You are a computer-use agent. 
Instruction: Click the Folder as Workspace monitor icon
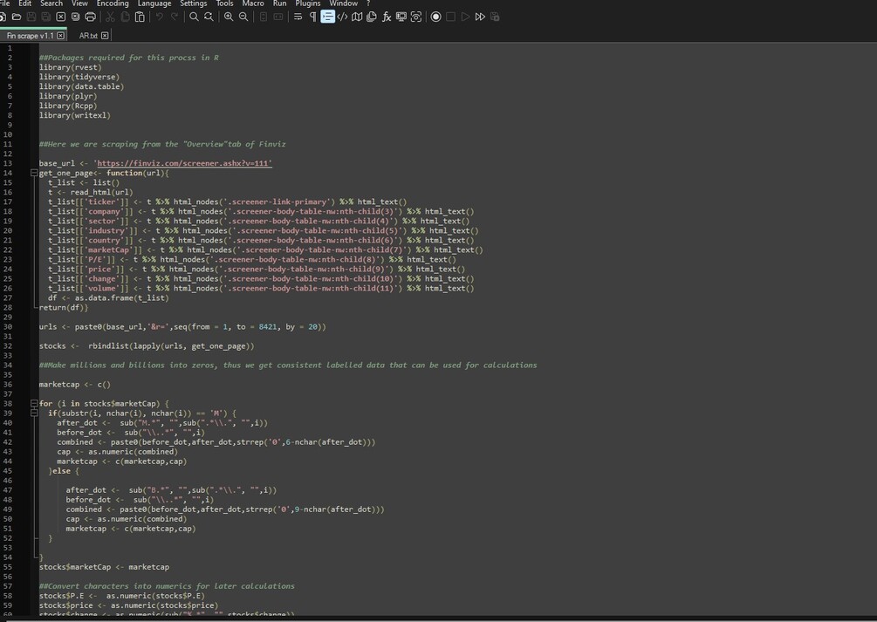point(401,17)
